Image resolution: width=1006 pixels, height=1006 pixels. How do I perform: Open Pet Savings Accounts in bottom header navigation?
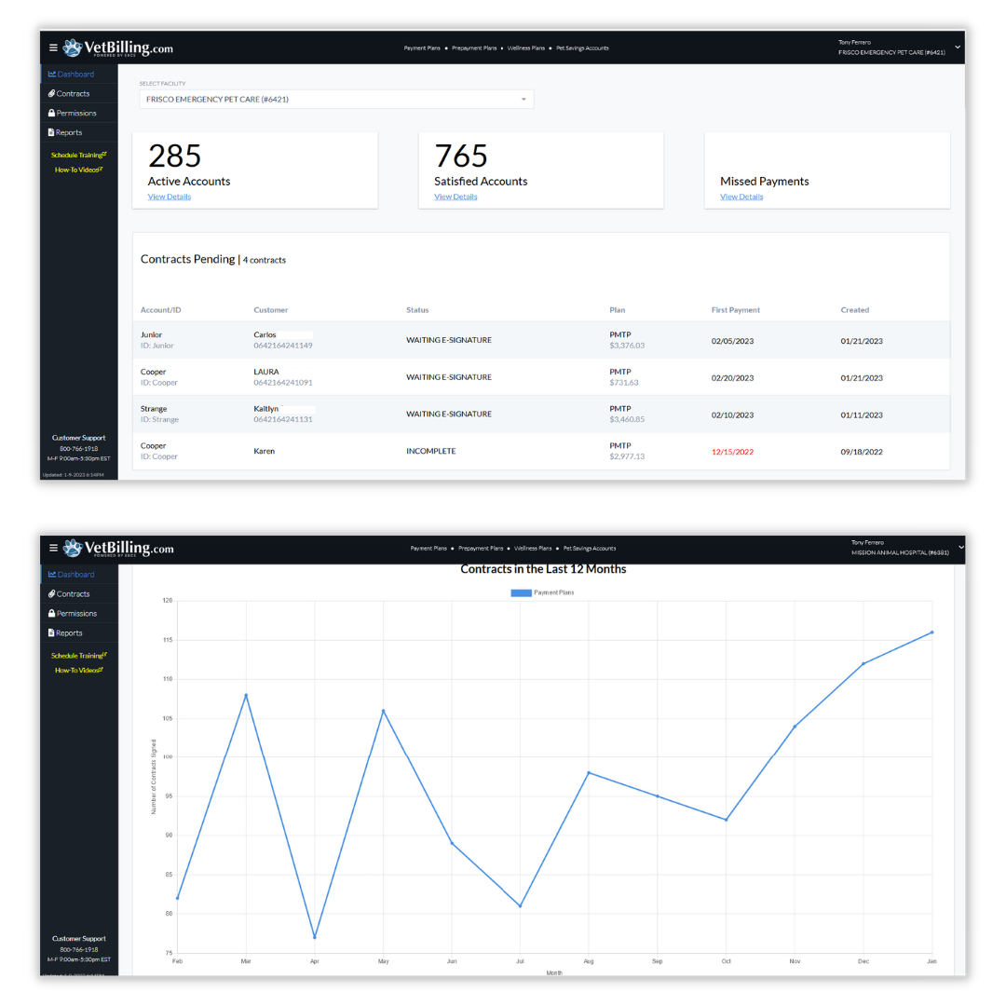(x=590, y=549)
